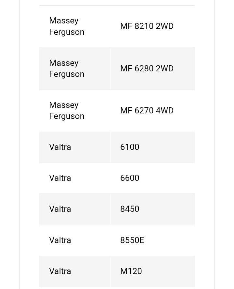
Task: Select the M120 model cell
Action: click(131, 271)
